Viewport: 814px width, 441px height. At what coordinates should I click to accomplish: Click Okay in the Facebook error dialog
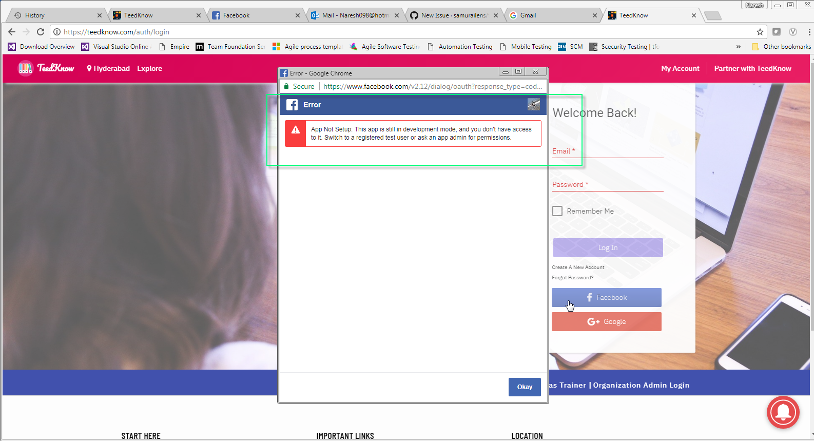525,387
